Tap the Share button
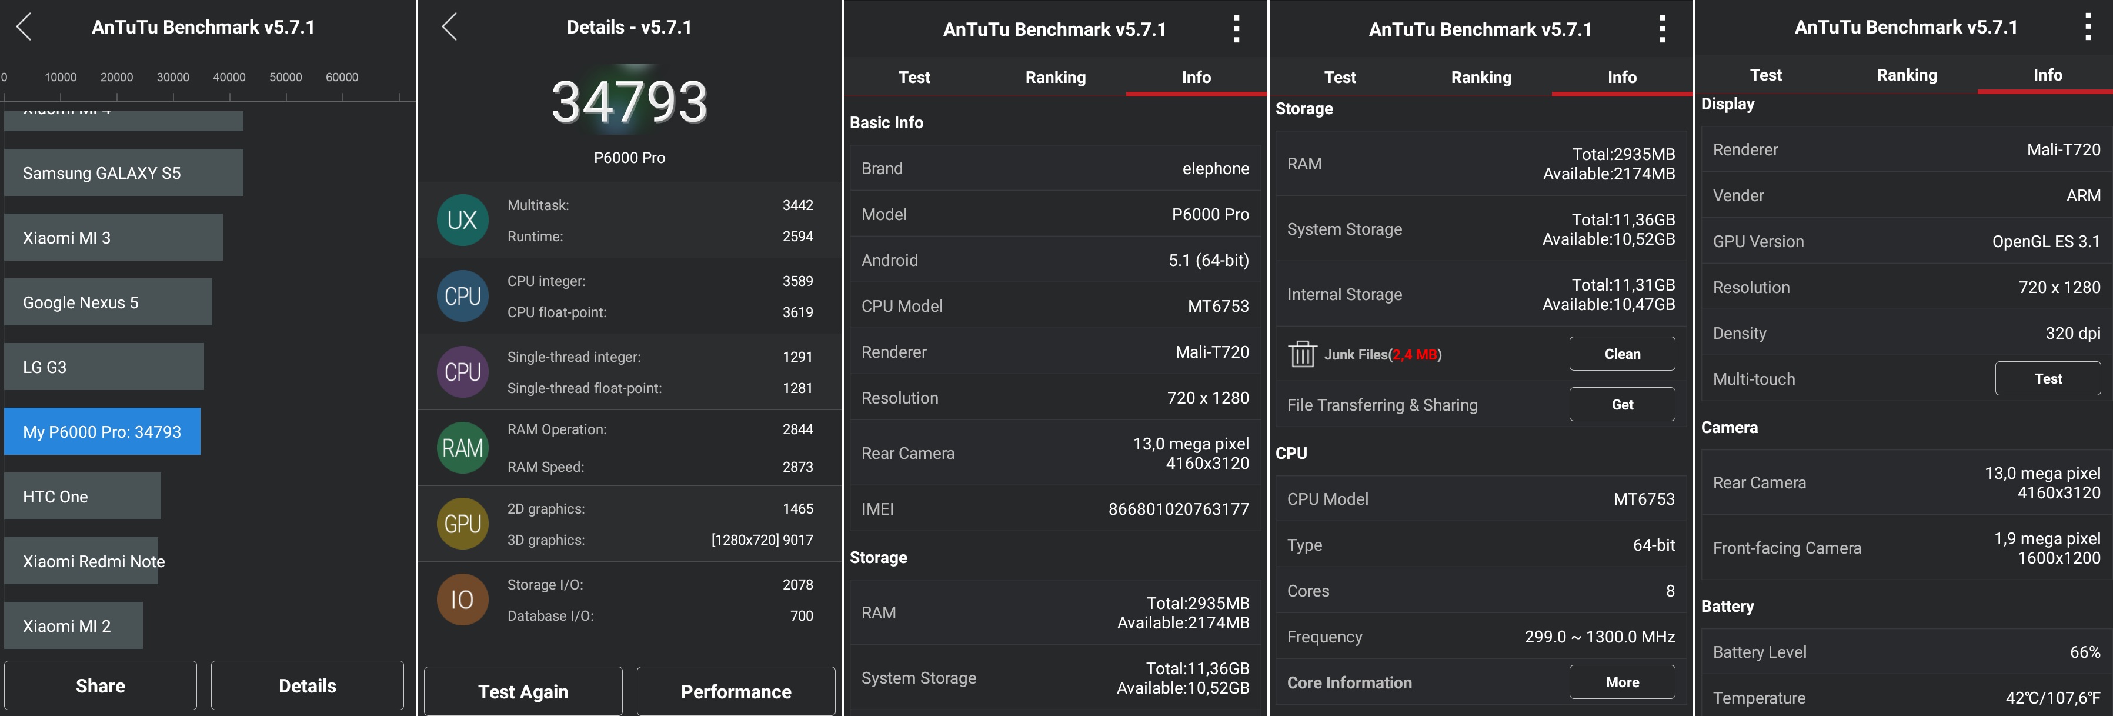2113x716 pixels. (x=100, y=685)
